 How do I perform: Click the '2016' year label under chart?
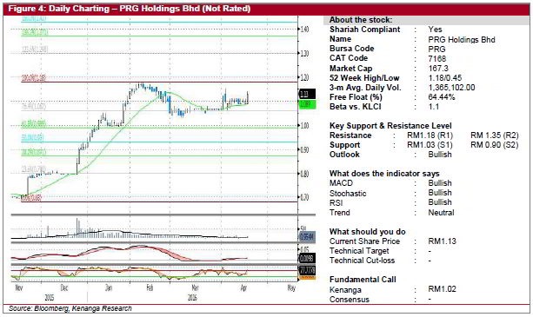pos(192,298)
